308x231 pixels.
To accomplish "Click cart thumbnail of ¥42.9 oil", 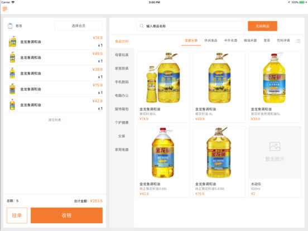I will tap(12, 104).
